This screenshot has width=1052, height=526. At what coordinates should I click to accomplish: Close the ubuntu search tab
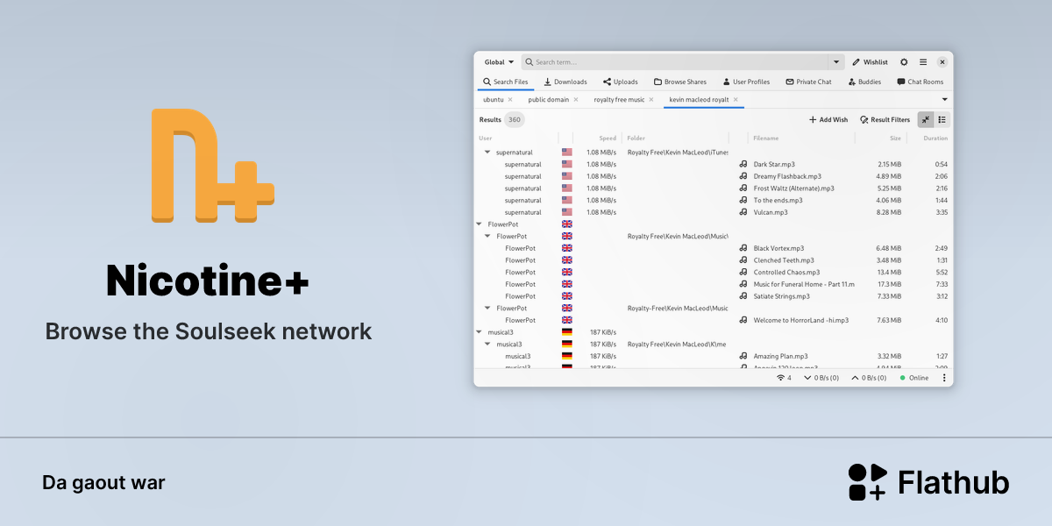pos(511,100)
